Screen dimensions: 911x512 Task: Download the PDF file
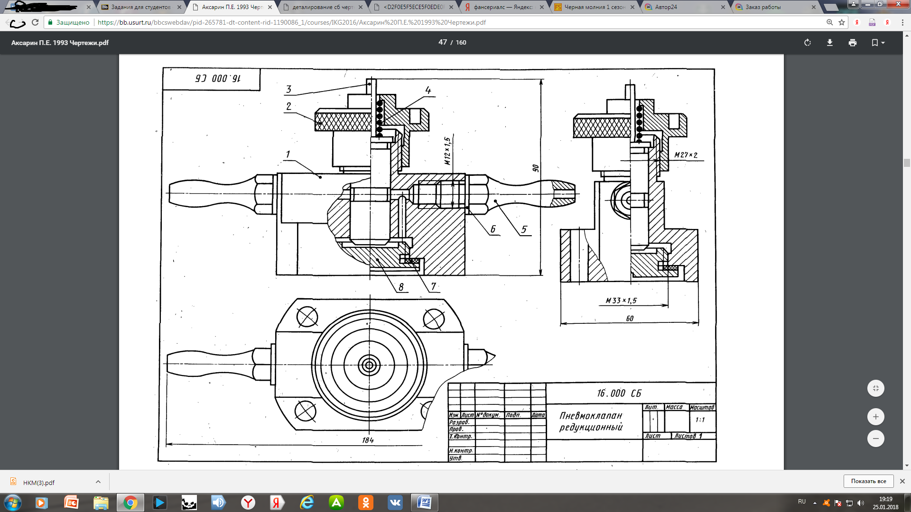click(830, 43)
